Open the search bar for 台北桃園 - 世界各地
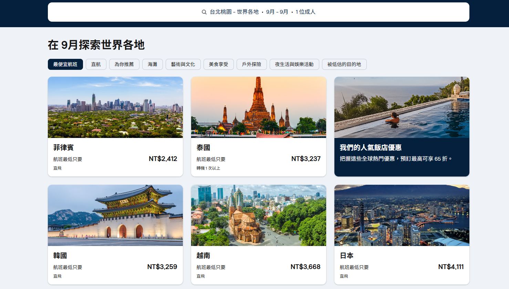 pyautogui.click(x=258, y=12)
